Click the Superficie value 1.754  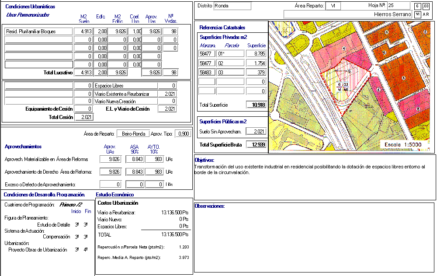(256, 63)
